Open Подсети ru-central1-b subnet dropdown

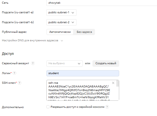point(61,22)
